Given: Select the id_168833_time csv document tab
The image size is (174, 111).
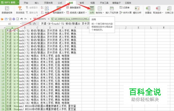Looking at the screenshot, I should click(x=70, y=19).
